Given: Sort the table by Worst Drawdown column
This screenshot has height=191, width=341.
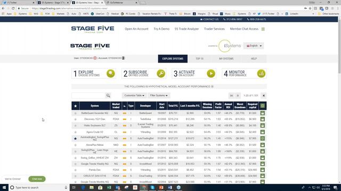Looking at the screenshot, I should (240, 106).
